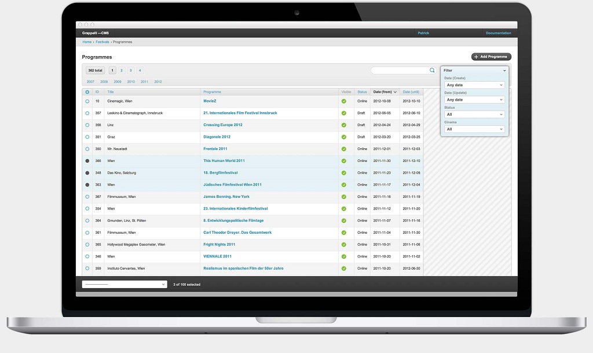Go to Home breadcrumb
Viewport: 593px width, 353px height.
[87, 42]
